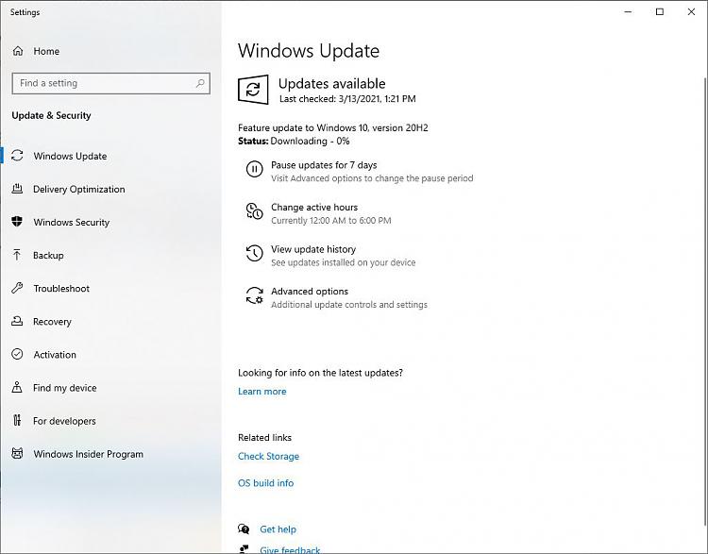The height and width of the screenshot is (554, 708).
Task: Click the active hours clock icon
Action: coord(254,211)
